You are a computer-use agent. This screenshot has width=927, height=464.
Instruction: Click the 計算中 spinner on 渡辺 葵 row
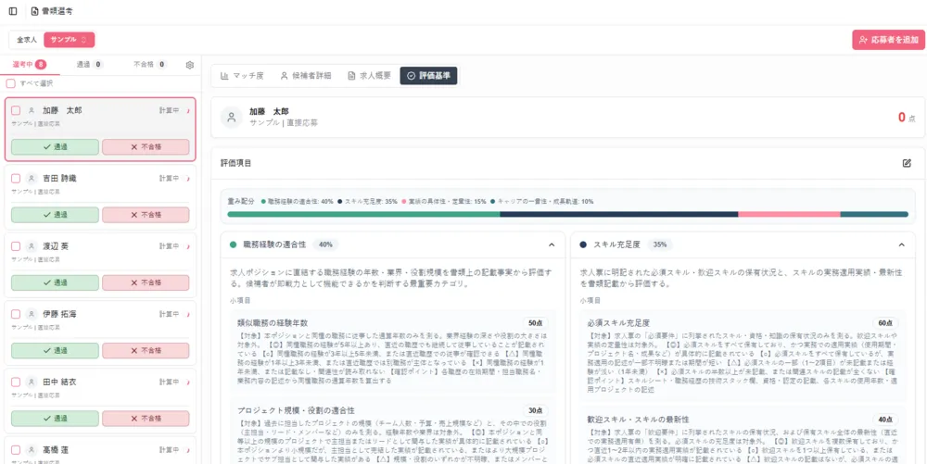point(187,246)
